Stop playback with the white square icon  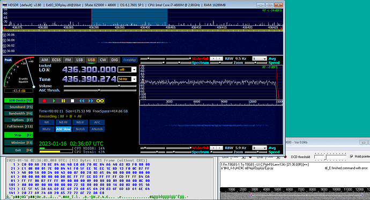[72, 101]
